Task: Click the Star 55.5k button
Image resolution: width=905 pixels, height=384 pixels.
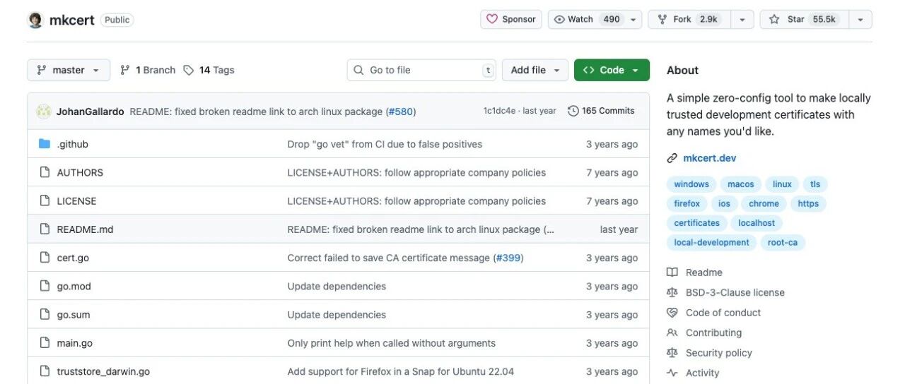Action: click(804, 19)
